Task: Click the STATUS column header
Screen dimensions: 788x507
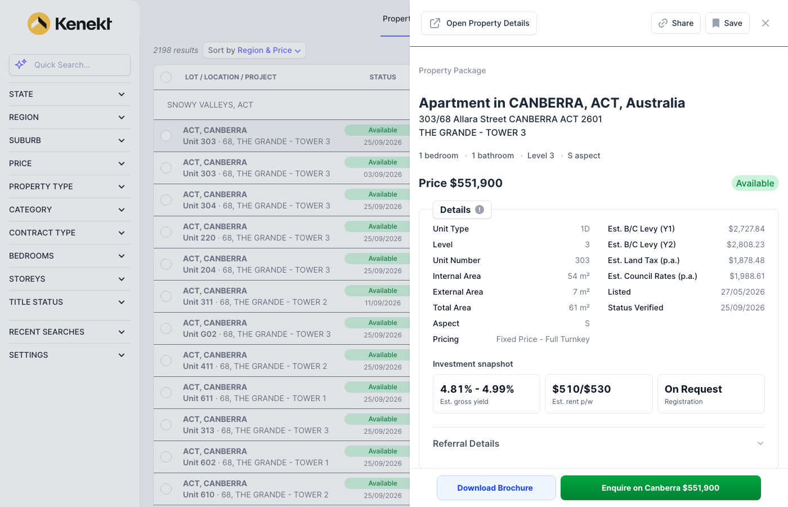Action: pos(383,77)
